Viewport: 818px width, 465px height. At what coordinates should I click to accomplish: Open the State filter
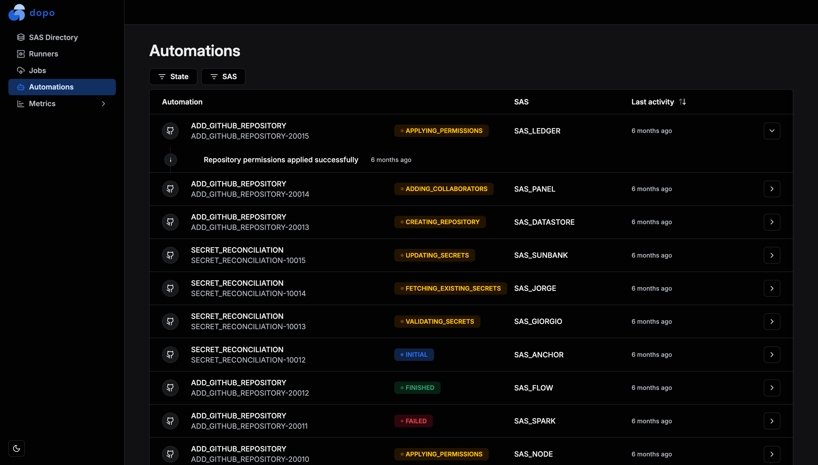click(x=173, y=77)
